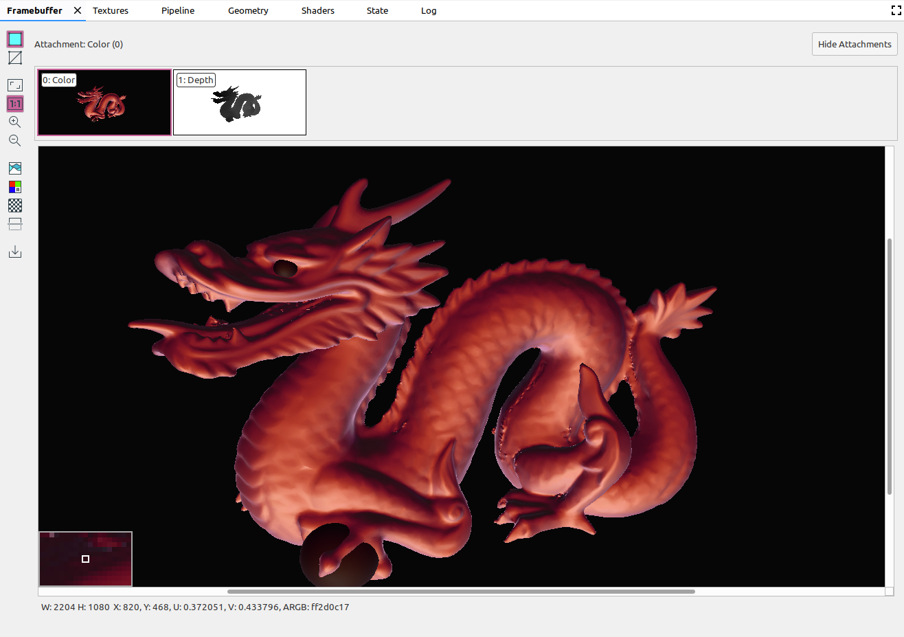Enable shaded rendering mode icon
This screenshot has height=637, width=904.
click(x=15, y=39)
